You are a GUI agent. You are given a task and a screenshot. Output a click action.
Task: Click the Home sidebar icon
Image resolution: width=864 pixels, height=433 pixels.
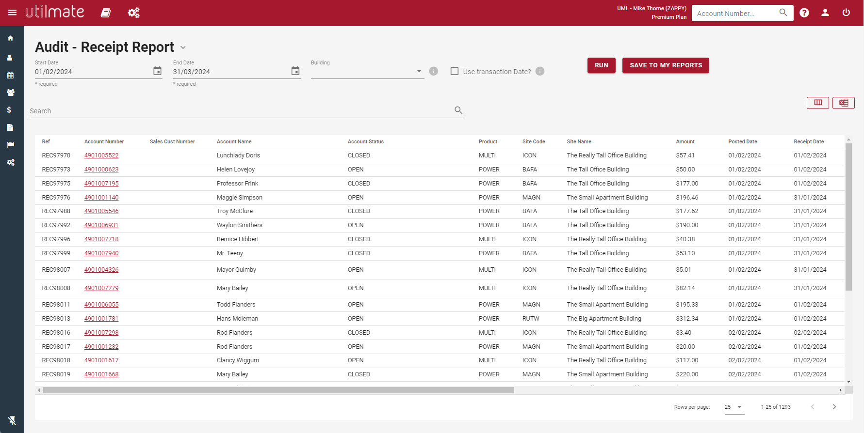[10, 38]
